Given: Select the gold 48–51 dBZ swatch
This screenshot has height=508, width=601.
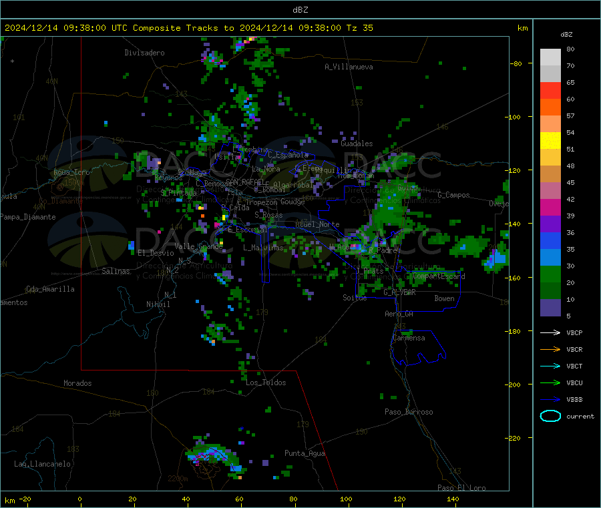Looking at the screenshot, I should (x=550, y=158).
